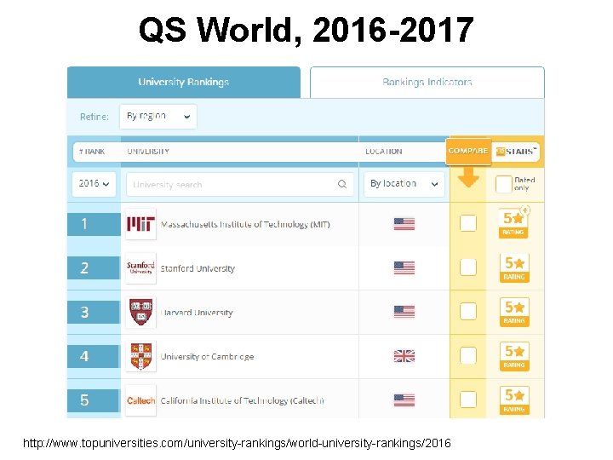Tick the compare checkbox for Stanford University
Screen dimensions: 613x460
point(468,267)
